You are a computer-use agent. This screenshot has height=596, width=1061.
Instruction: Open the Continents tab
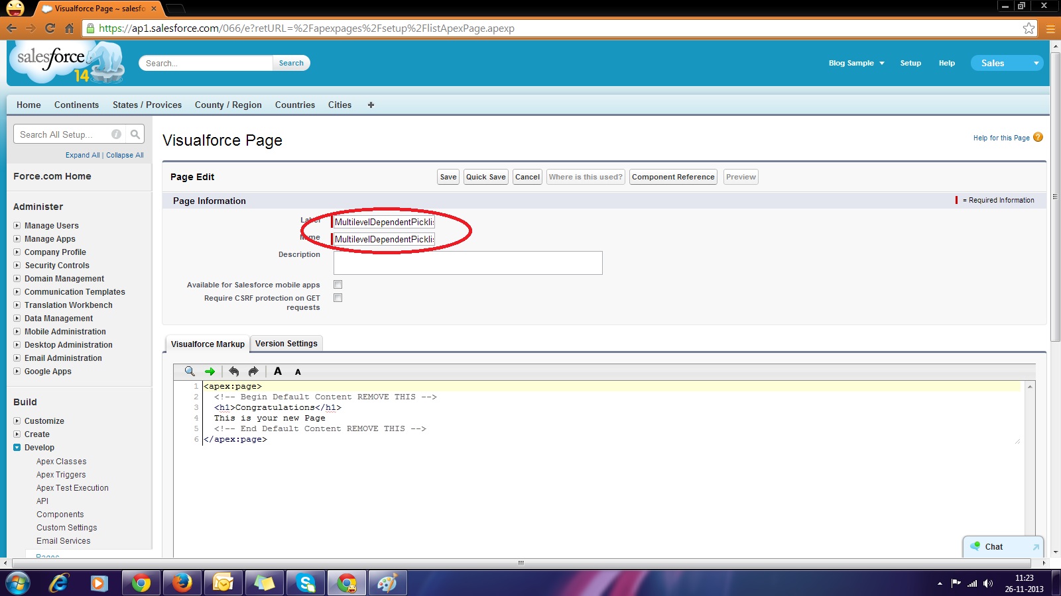(x=76, y=105)
